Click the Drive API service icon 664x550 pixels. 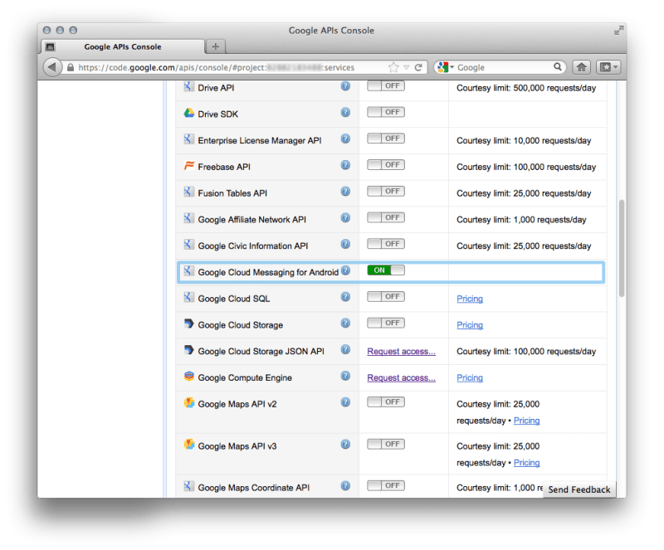[188, 87]
